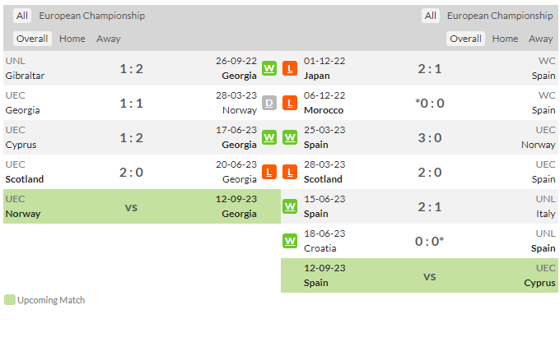Choose right European Championship filter

tap(500, 16)
